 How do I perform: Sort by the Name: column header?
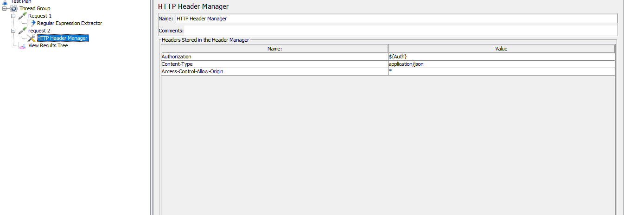(274, 49)
